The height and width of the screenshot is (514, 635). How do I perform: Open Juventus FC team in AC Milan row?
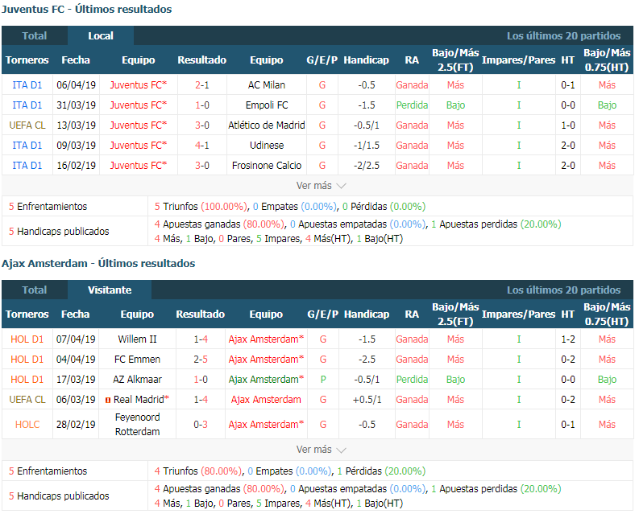tap(138, 84)
